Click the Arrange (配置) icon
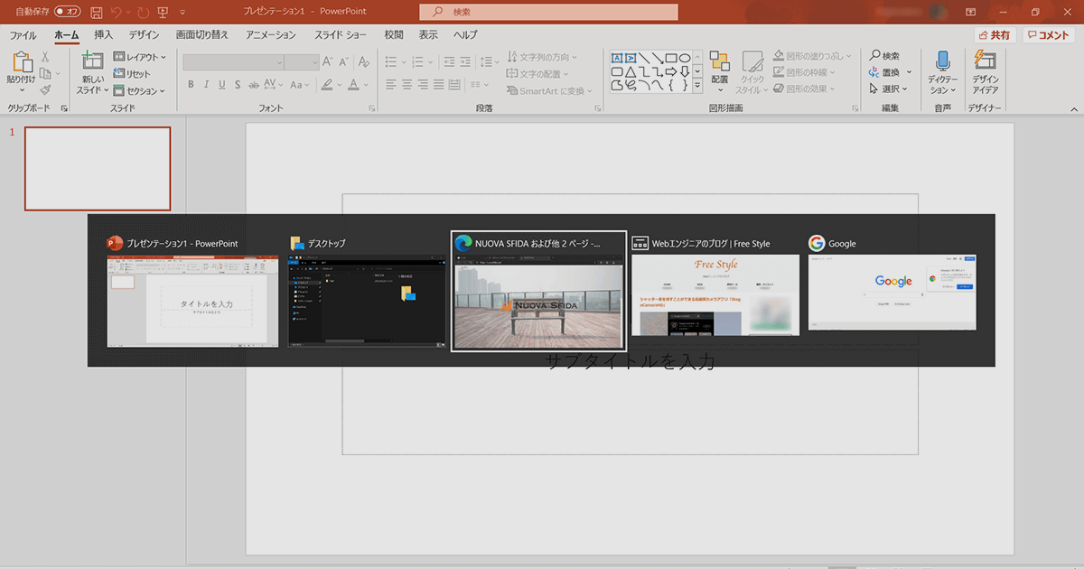The width and height of the screenshot is (1084, 569). pos(719,61)
